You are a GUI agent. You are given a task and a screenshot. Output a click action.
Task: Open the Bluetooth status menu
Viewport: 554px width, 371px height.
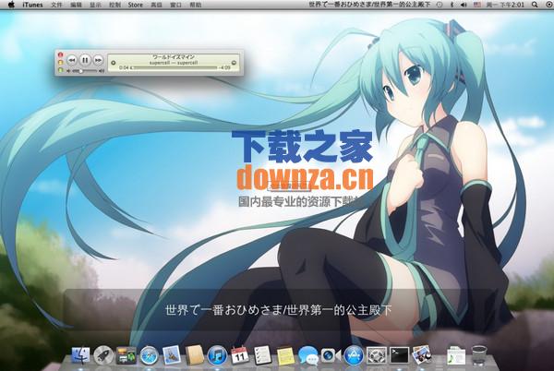click(x=452, y=5)
